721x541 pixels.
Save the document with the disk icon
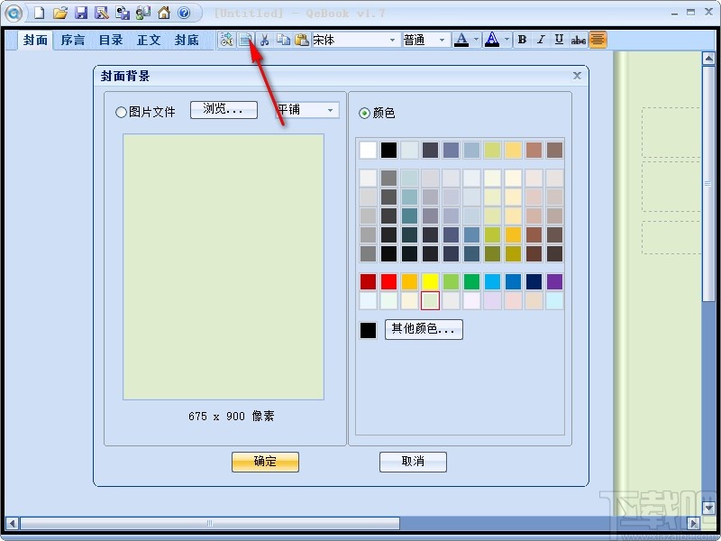click(81, 13)
